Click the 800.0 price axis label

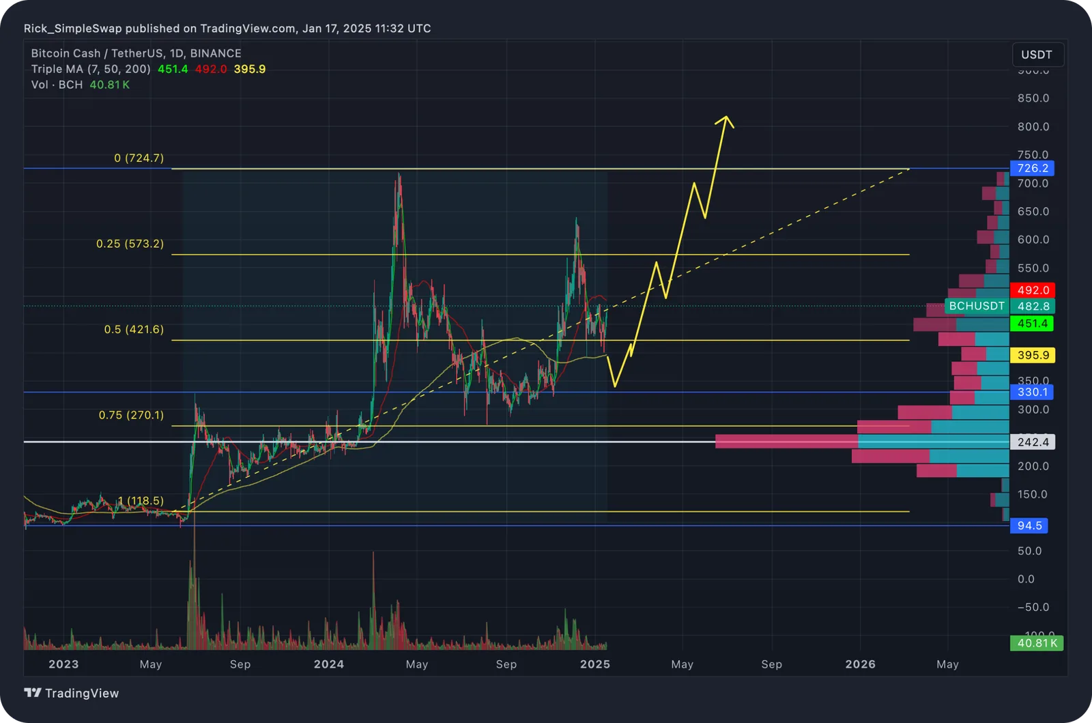pyautogui.click(x=1033, y=126)
